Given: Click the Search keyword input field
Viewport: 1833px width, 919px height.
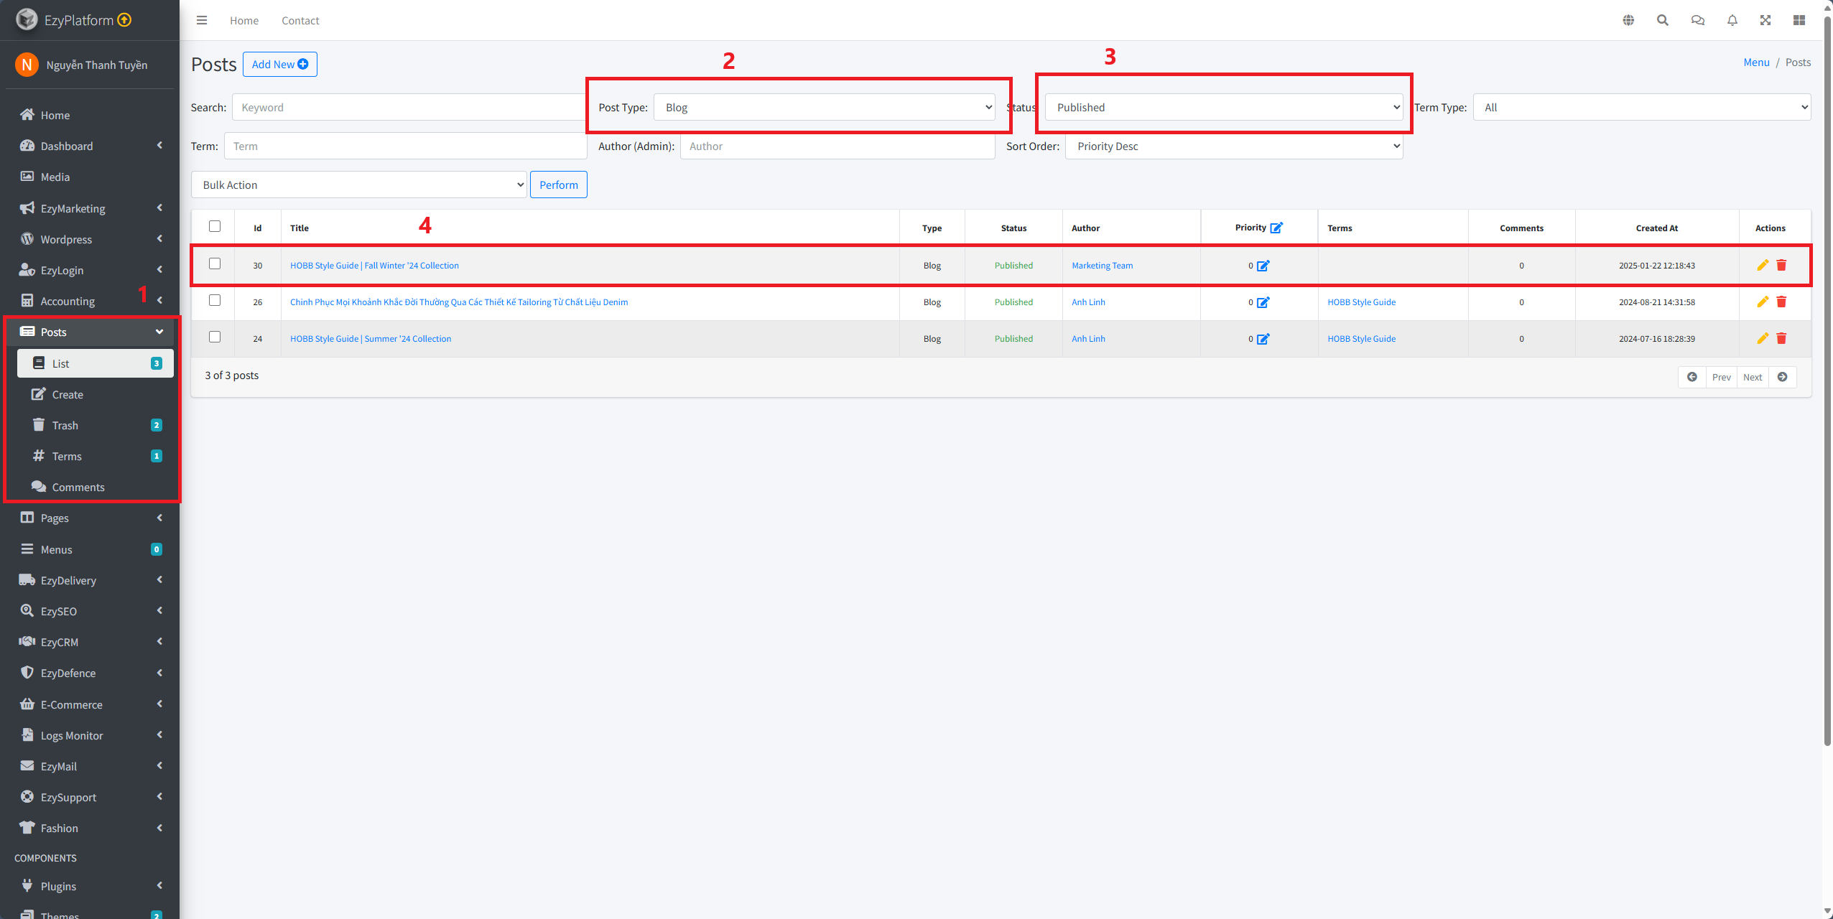Looking at the screenshot, I should click(409, 107).
